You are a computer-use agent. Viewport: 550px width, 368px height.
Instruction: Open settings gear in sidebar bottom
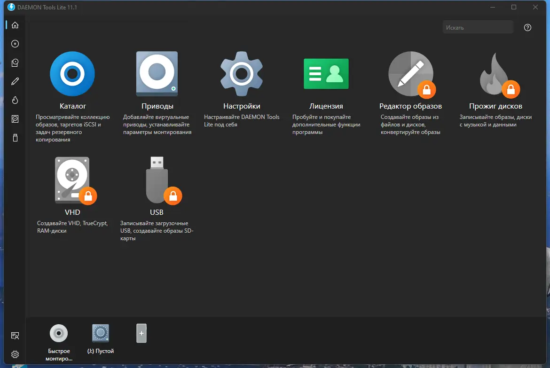point(15,354)
